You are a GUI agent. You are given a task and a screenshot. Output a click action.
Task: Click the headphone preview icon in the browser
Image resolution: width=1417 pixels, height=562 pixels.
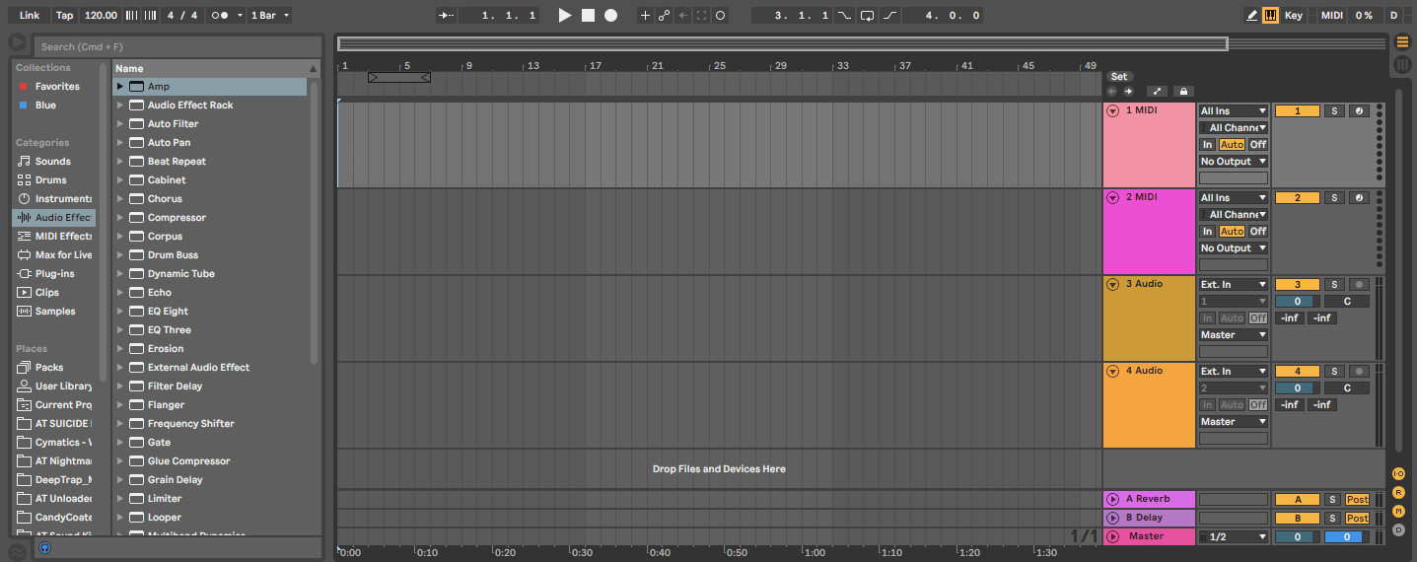click(44, 548)
